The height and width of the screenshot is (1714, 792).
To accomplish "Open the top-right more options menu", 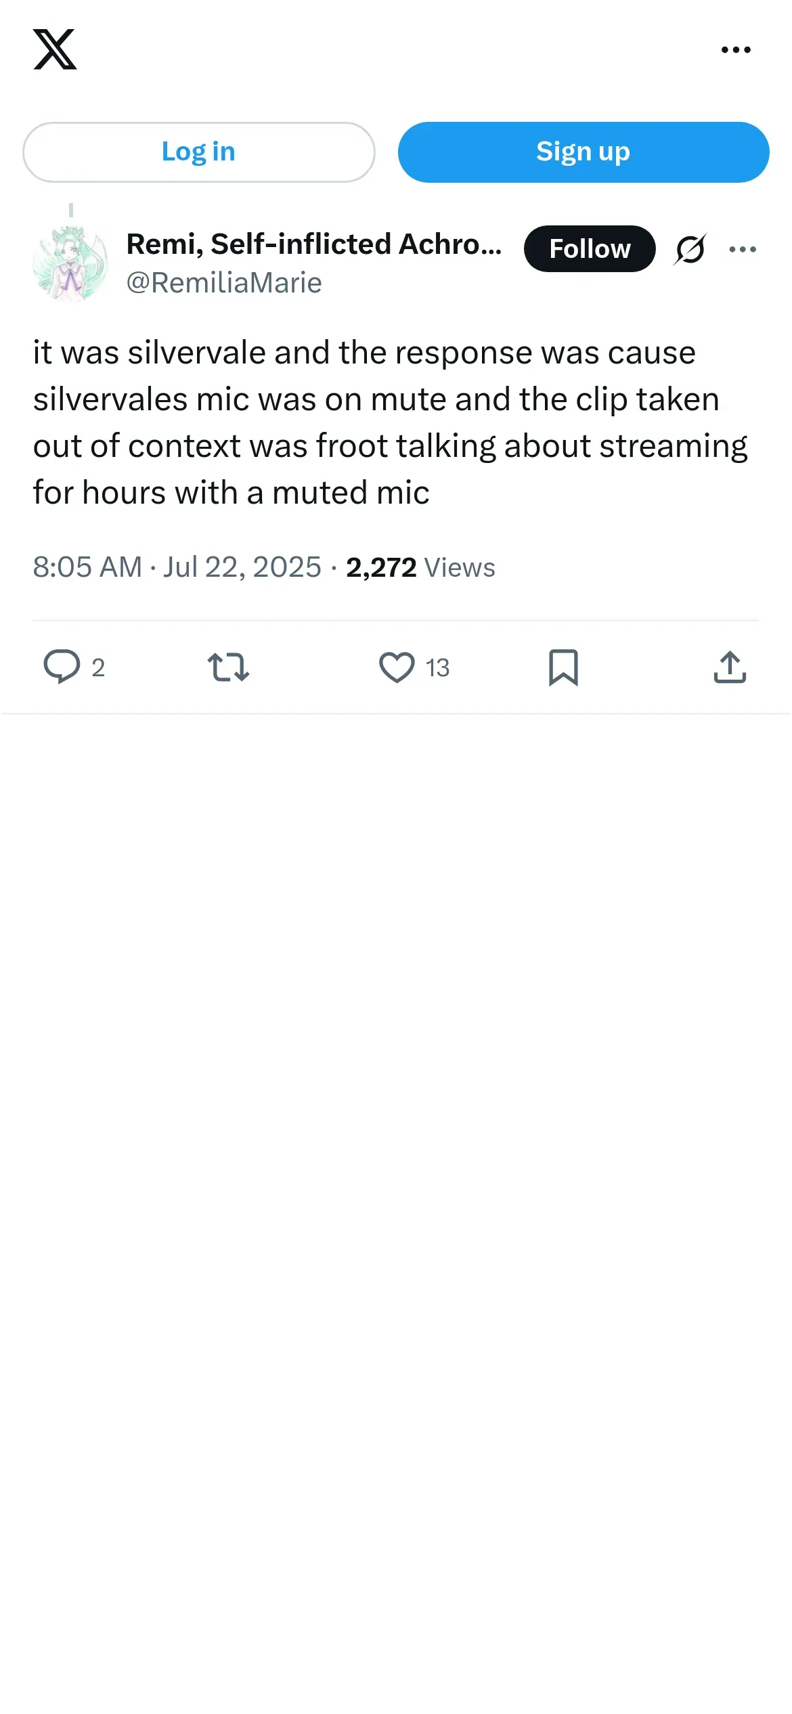I will [736, 49].
